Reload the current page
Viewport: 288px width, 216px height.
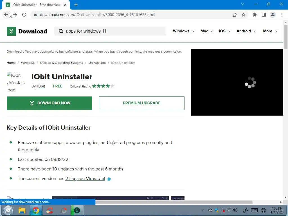[x=24, y=15]
